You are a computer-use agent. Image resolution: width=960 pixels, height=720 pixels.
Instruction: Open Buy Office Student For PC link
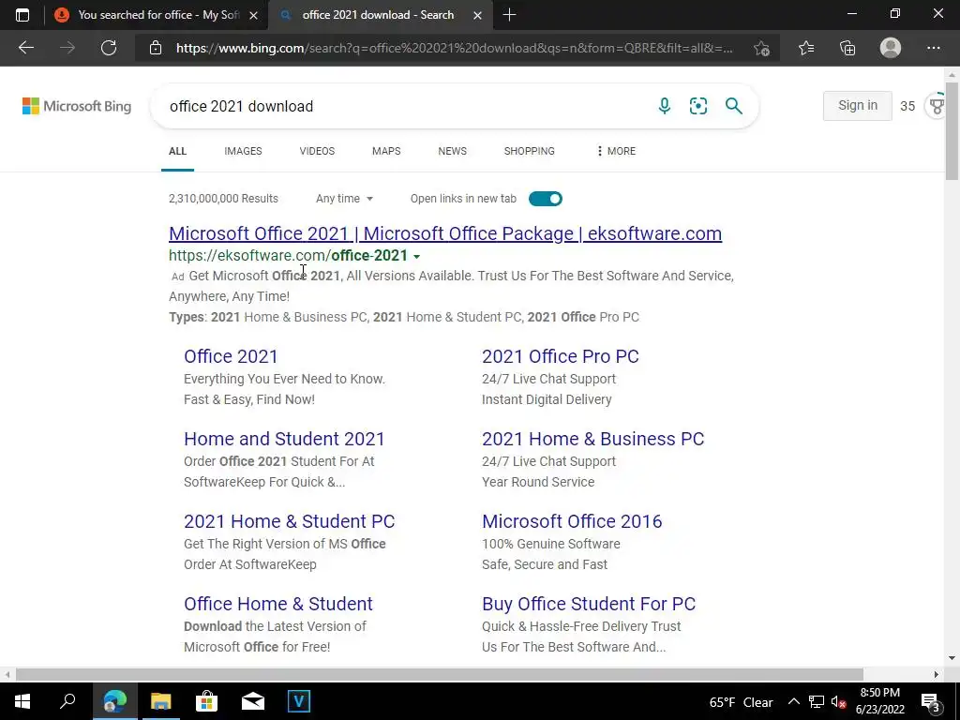(589, 605)
